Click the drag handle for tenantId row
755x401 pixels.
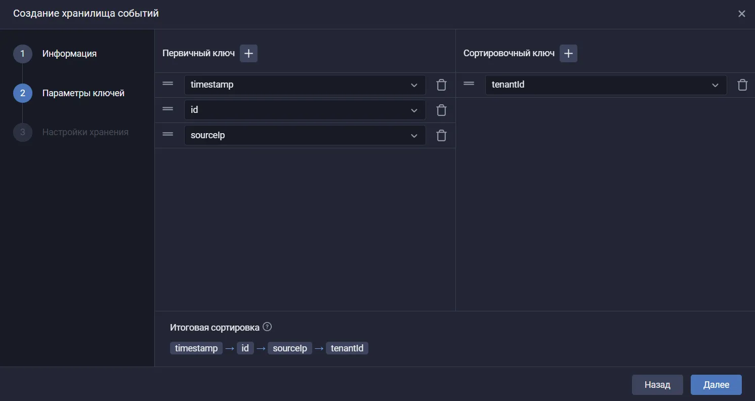coord(469,84)
